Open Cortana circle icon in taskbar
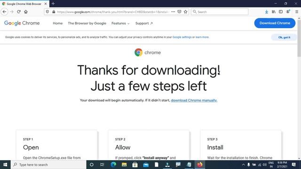This screenshot has width=301, height=169. (92, 165)
